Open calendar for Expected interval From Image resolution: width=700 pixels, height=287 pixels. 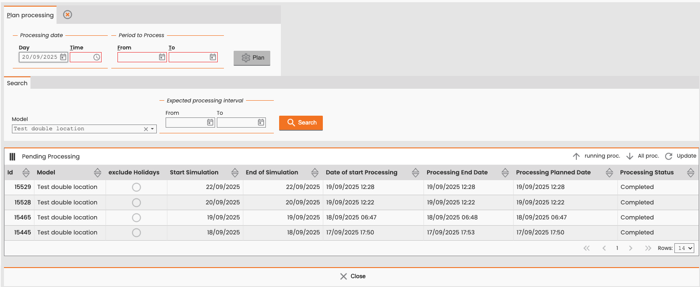point(210,122)
